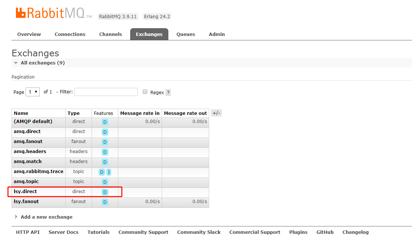412x242 pixels.
Task: Click the D feature badge for amq.headers
Action: 105,152
